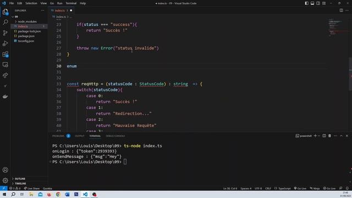Open the Run and Debug view

click(x=5, y=43)
